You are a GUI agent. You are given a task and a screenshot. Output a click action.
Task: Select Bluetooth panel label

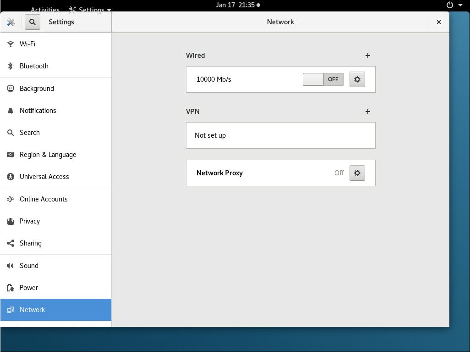point(34,66)
